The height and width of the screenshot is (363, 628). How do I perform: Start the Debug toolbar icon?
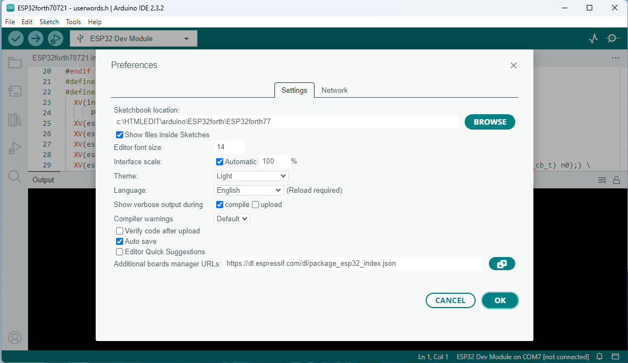56,39
